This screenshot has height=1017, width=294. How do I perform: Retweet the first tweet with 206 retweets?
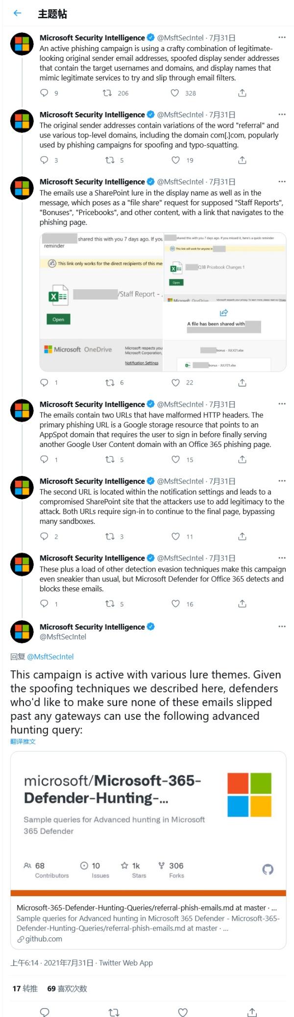(x=107, y=93)
